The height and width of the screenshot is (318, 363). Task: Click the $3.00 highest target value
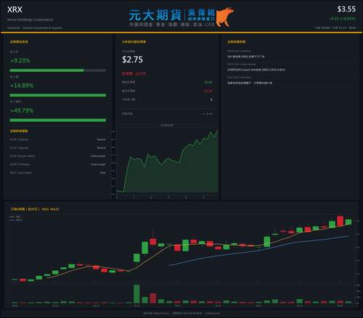pyautogui.click(x=208, y=82)
